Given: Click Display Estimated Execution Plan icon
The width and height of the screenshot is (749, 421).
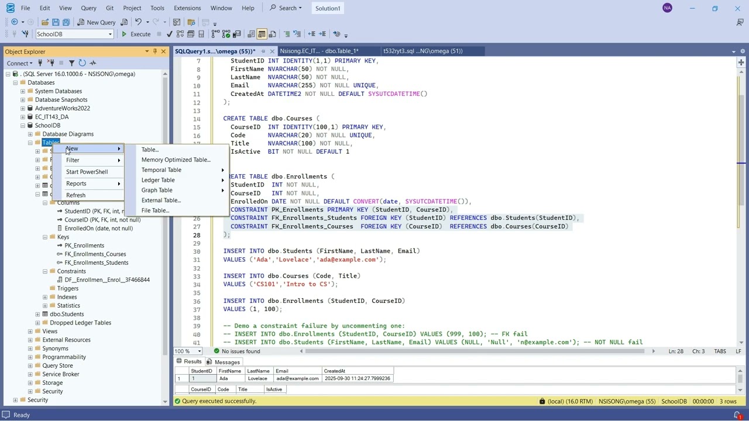Looking at the screenshot, I should [180, 34].
